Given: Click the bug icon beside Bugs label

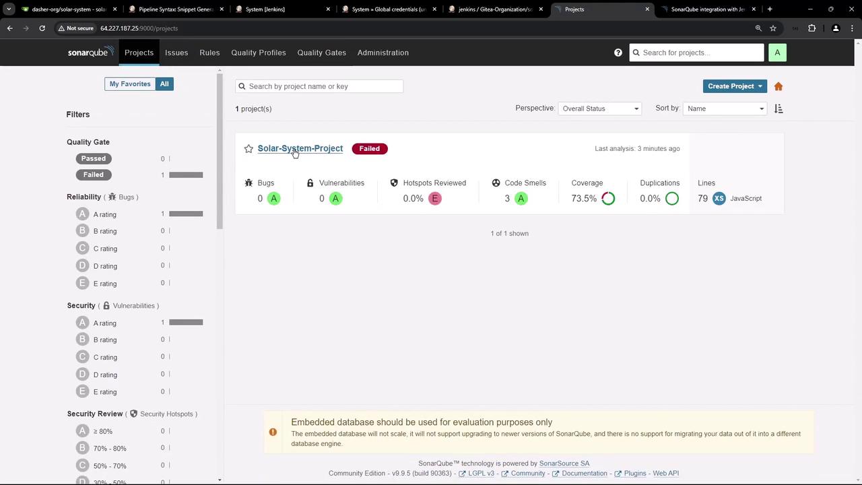Looking at the screenshot, I should (248, 183).
